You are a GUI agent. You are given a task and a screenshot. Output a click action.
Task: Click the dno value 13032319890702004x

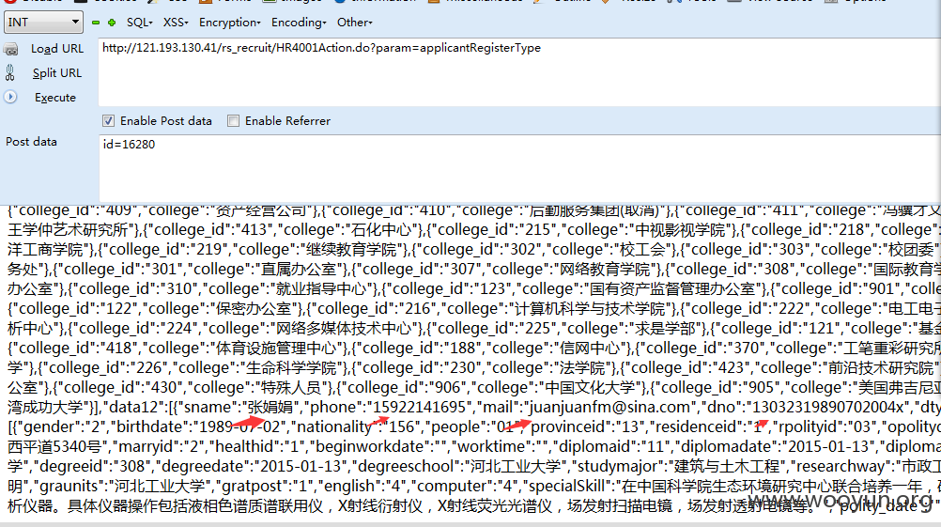pyautogui.click(x=828, y=408)
